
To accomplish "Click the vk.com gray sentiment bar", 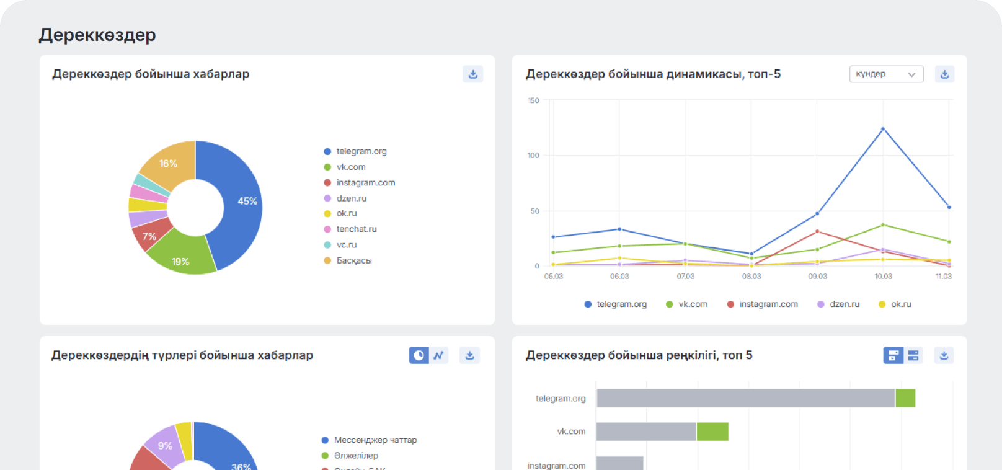I will click(646, 432).
